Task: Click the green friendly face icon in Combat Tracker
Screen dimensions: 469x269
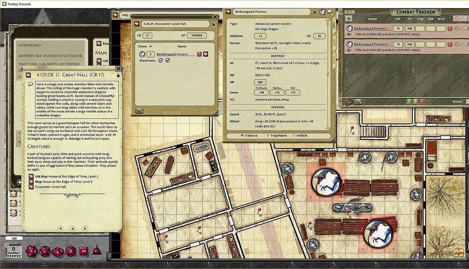Action: [409, 101]
